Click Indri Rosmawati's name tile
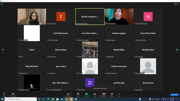The image size is (180, 101). 61,33
